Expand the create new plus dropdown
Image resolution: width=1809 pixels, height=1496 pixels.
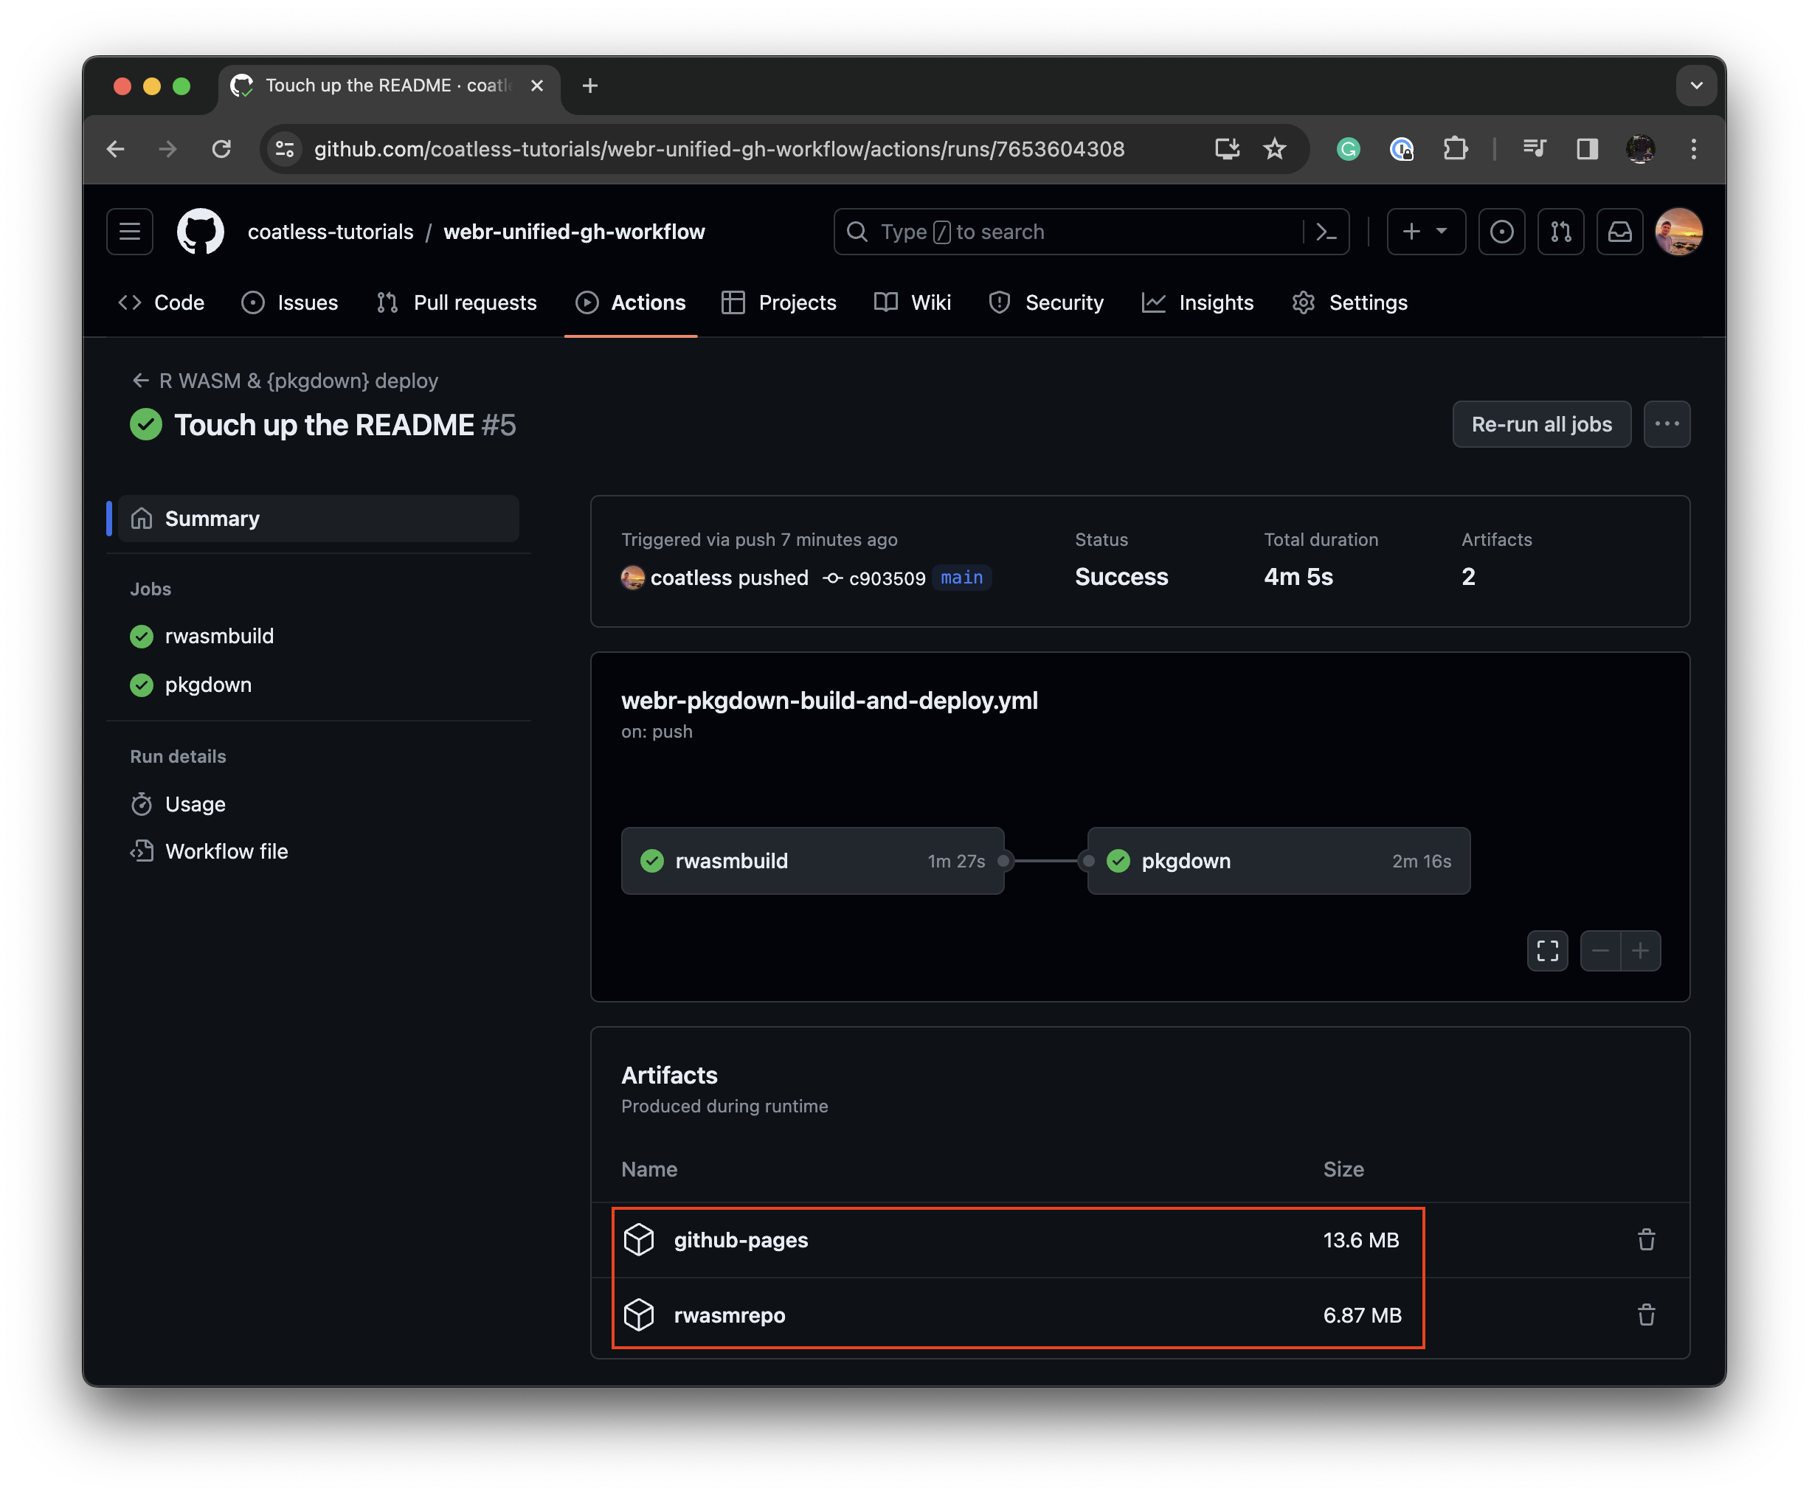(x=1425, y=232)
